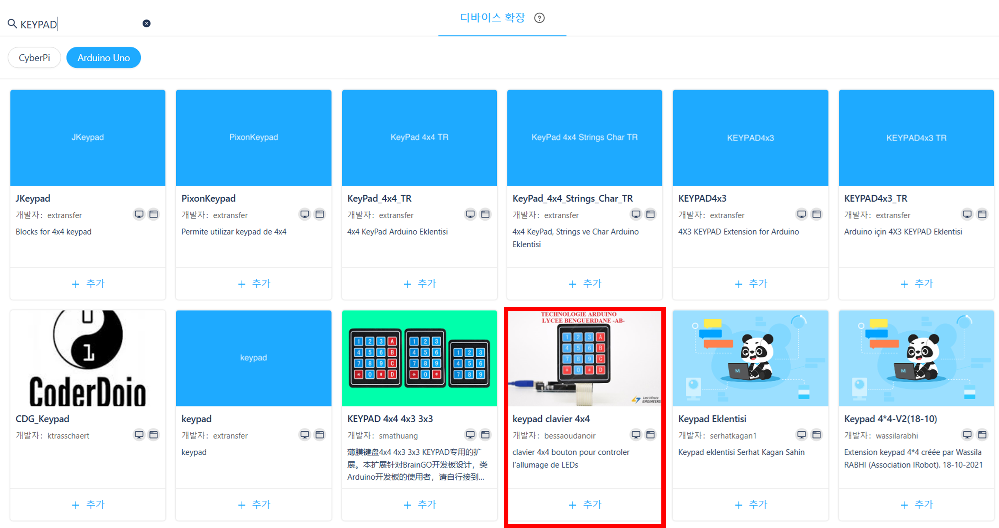Click monitor icon on KEYPAD4x3 card
This screenshot has height=528, width=999.
[x=801, y=214]
